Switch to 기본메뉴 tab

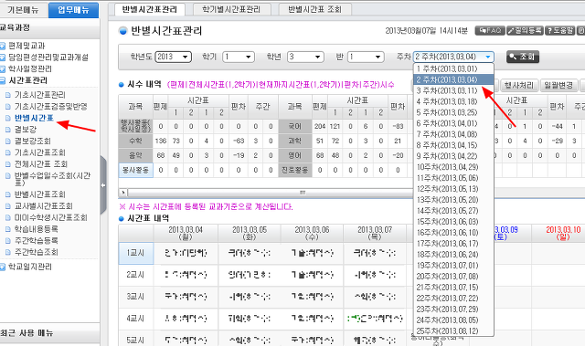(23, 10)
